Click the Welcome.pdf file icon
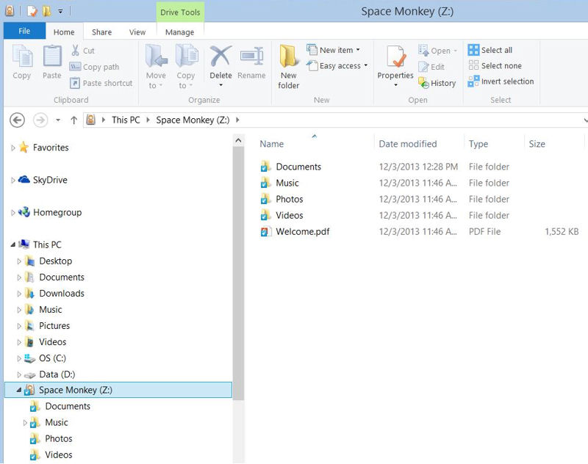 click(265, 231)
